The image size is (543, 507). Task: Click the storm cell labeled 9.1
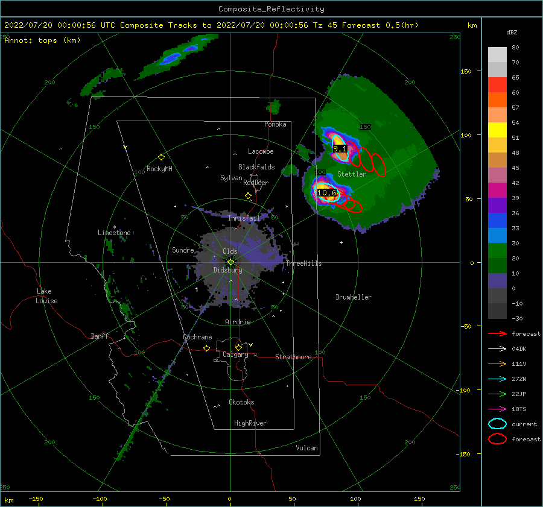coord(340,149)
